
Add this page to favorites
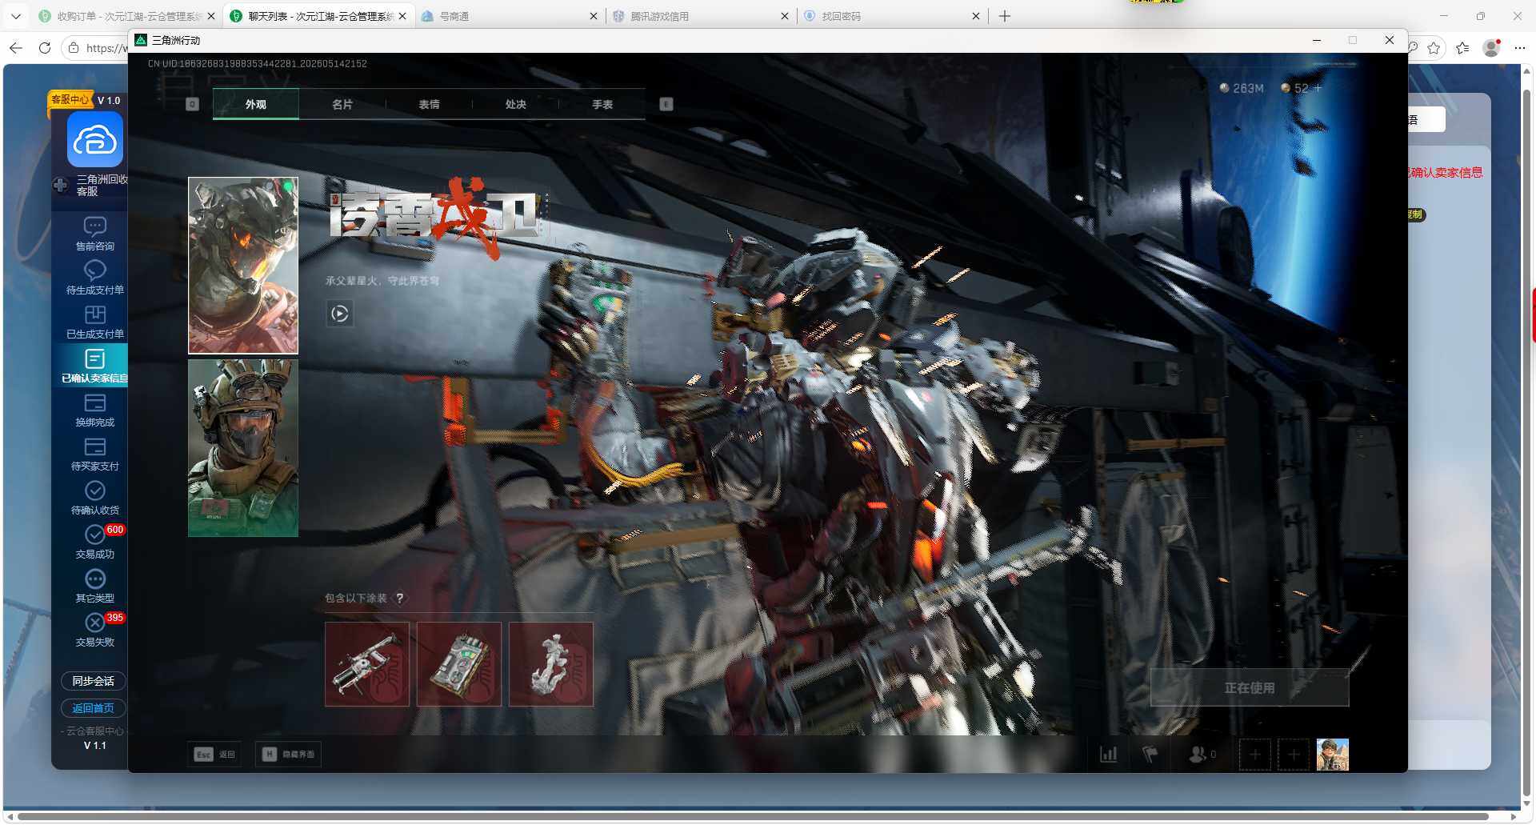(1434, 48)
